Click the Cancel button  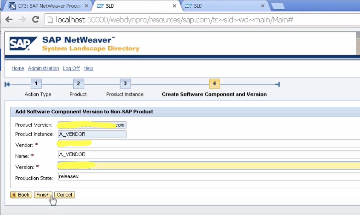click(x=64, y=195)
